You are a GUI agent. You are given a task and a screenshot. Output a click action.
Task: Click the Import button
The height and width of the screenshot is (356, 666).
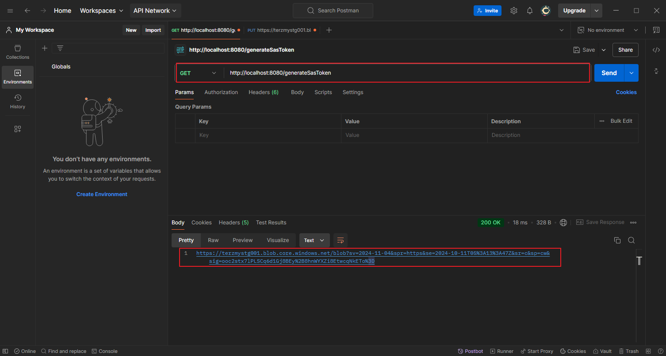(x=153, y=30)
